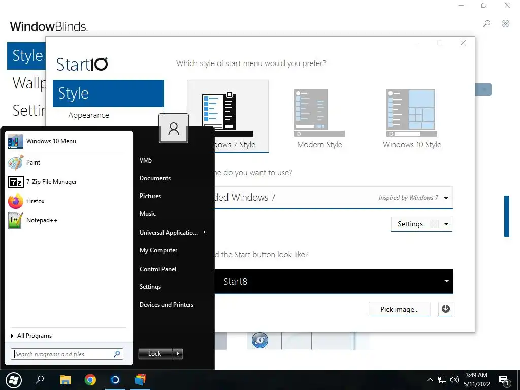The height and width of the screenshot is (390, 520).
Task: Switch to WindowBlinds taskbar icon
Action: (140, 380)
